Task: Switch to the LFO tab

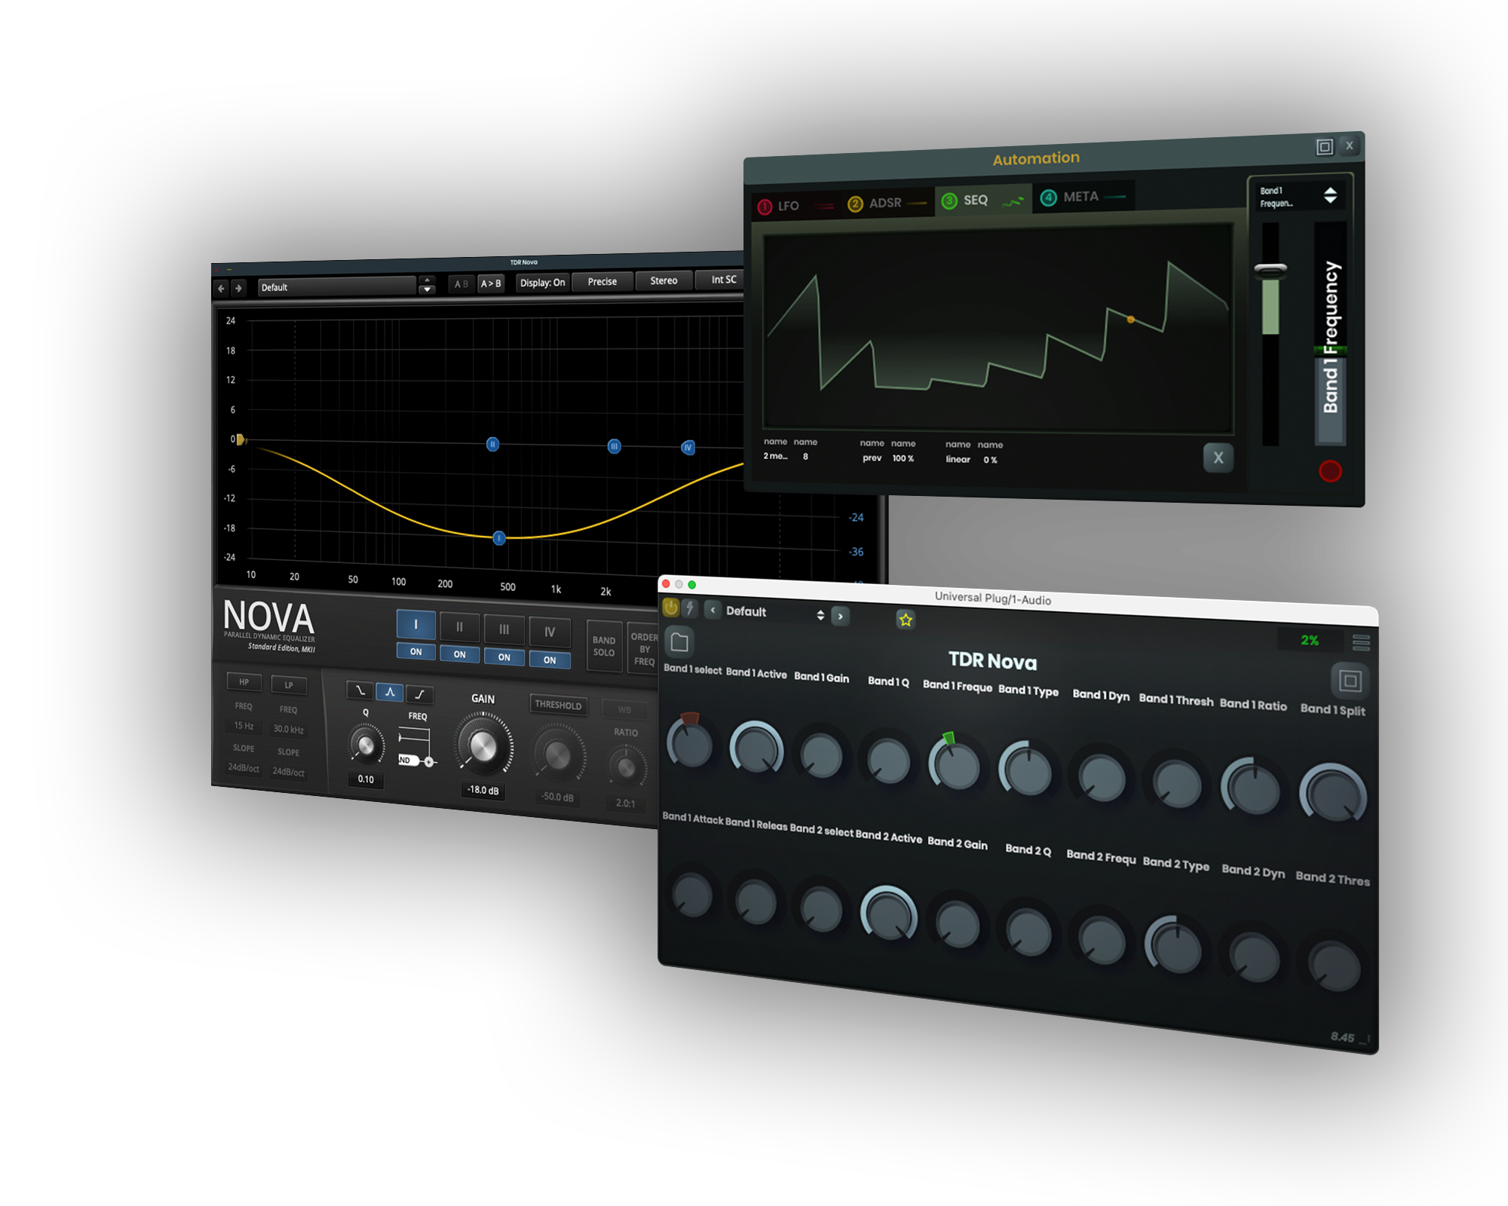Action: click(x=789, y=206)
